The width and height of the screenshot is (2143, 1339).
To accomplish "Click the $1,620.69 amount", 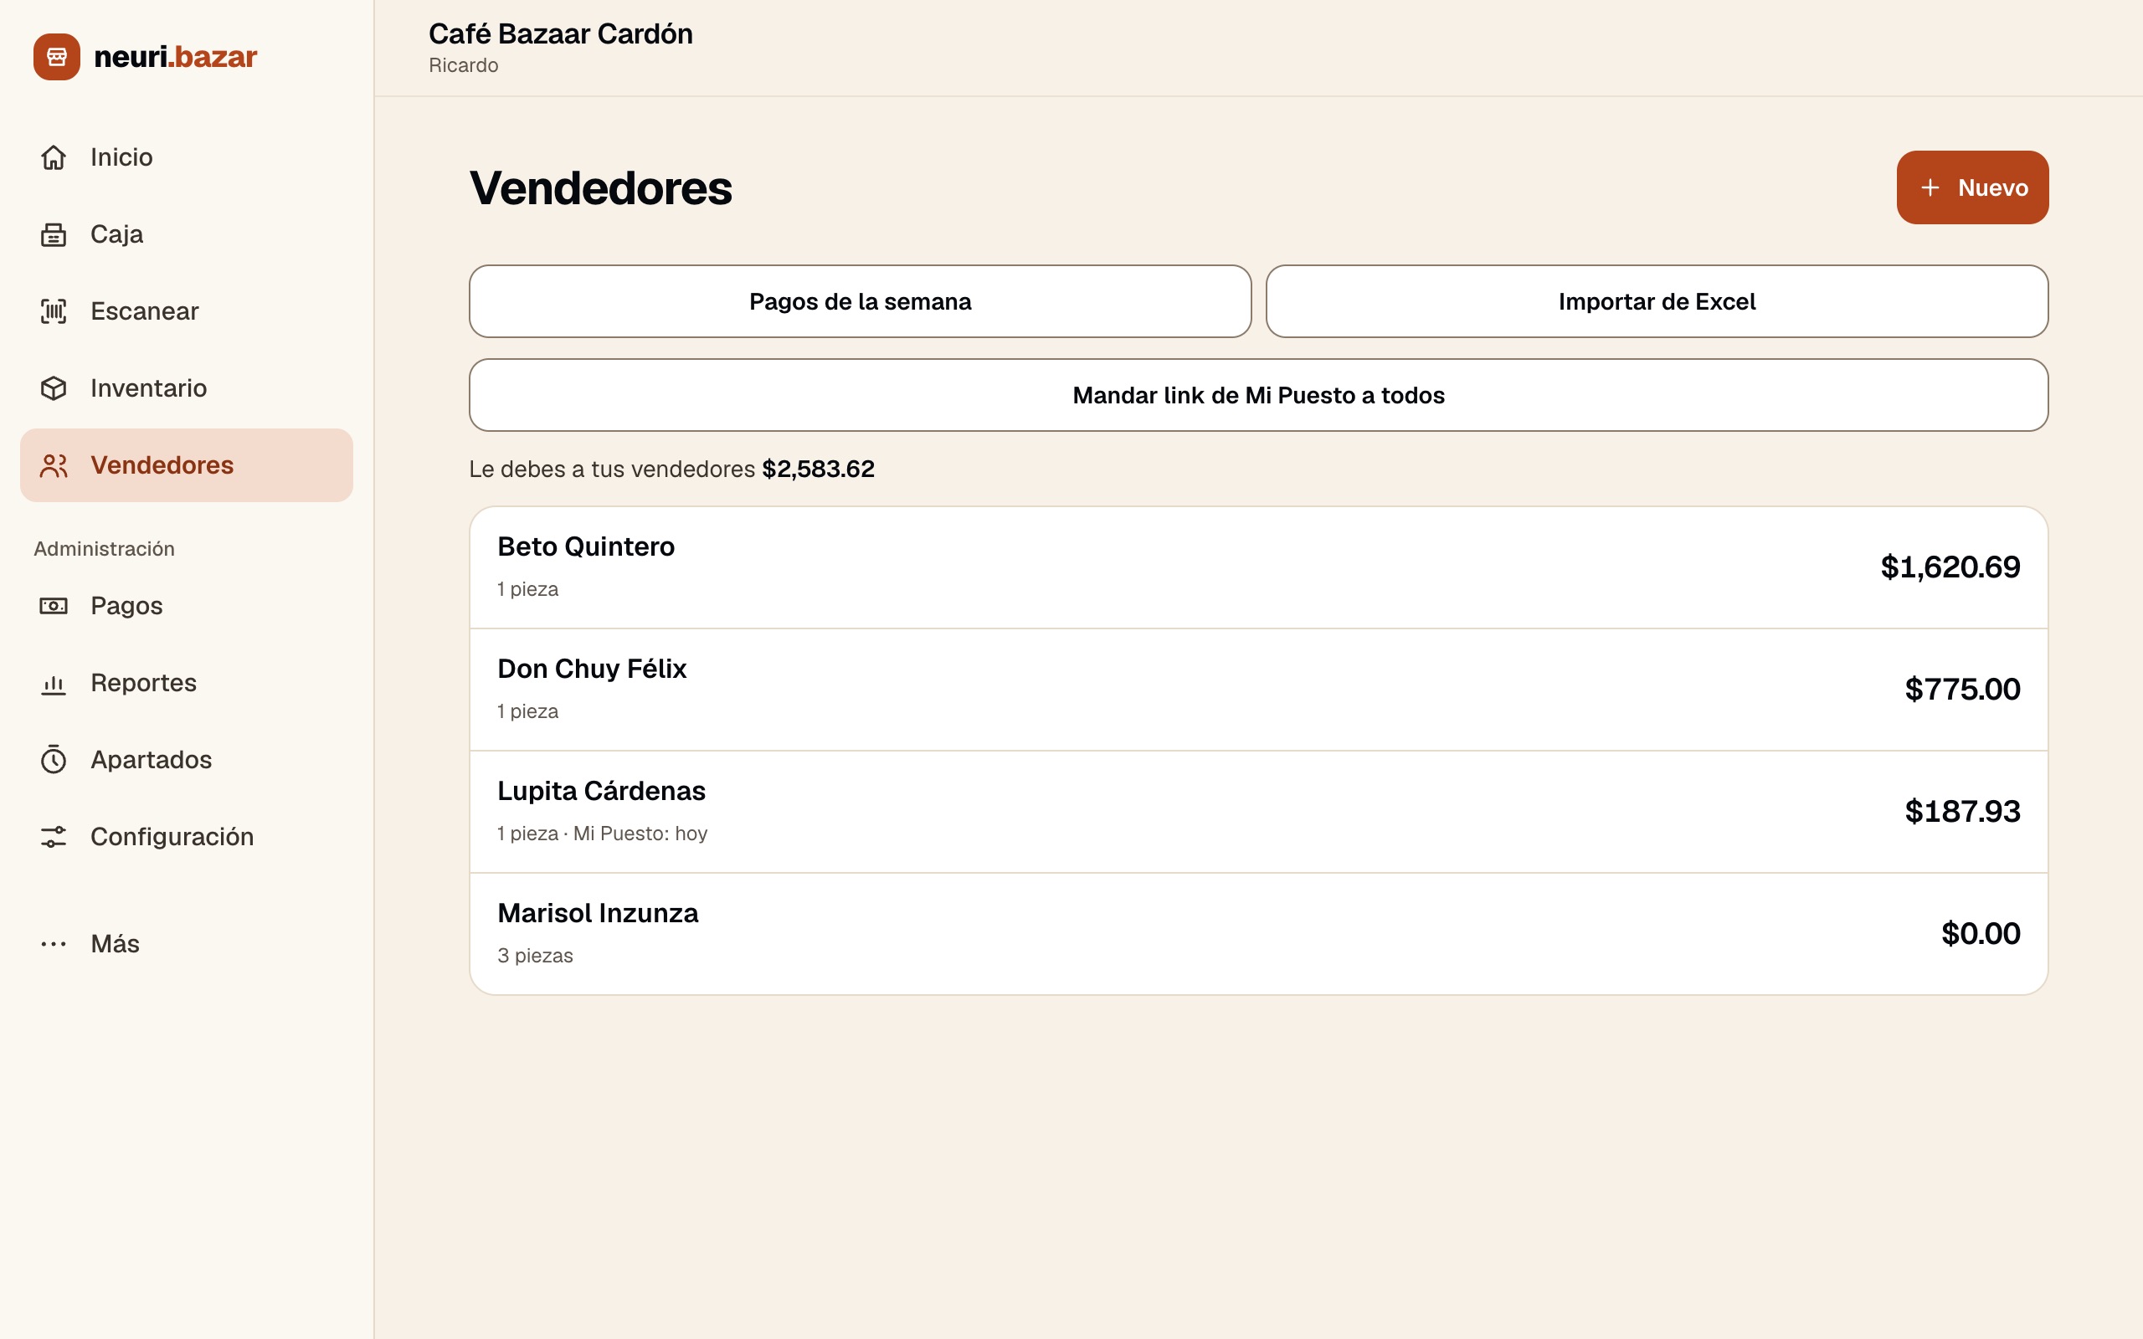I will (x=1950, y=567).
